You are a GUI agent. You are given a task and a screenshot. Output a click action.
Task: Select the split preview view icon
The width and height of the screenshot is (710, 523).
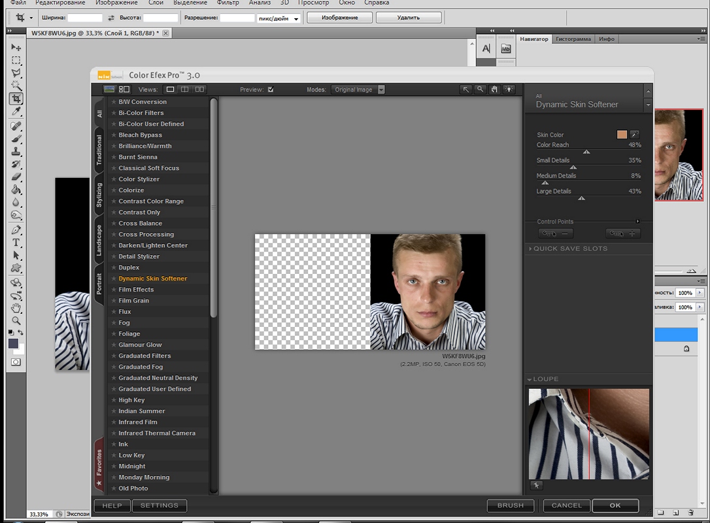click(185, 90)
